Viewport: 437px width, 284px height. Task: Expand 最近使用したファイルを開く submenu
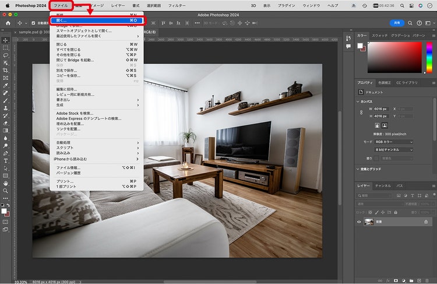coord(97,36)
